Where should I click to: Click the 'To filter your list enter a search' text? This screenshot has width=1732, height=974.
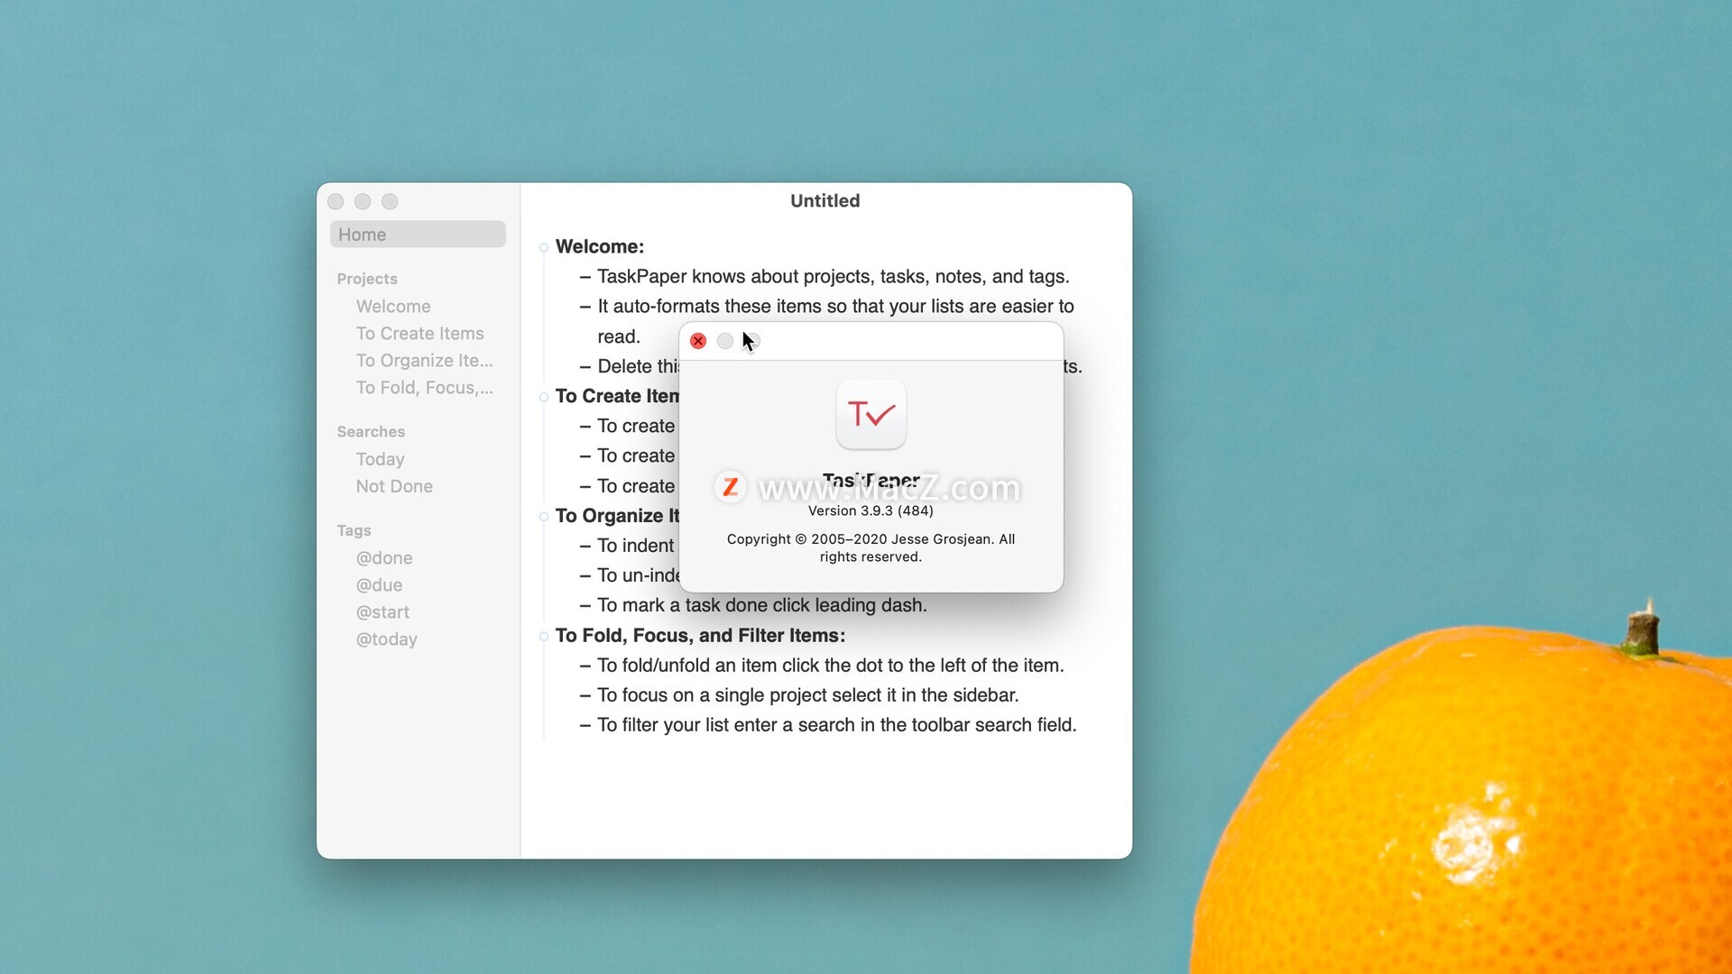[x=837, y=725]
